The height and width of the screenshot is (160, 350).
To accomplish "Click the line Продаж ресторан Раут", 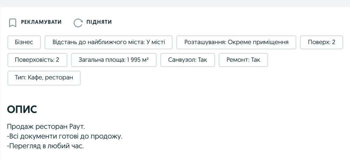I will click(x=45, y=127).
